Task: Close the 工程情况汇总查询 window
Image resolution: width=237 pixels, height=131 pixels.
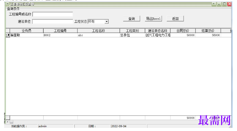Action: pos(229,4)
